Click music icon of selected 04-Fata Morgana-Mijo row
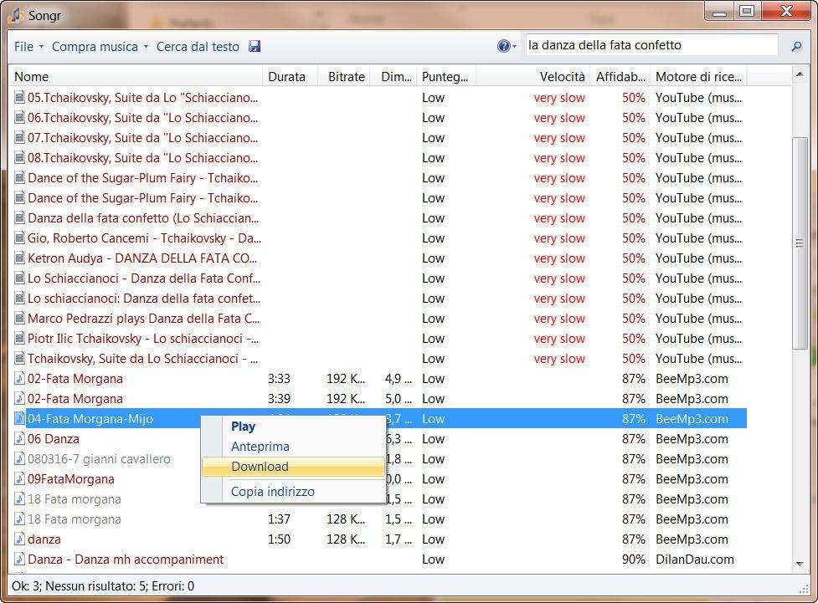The height and width of the screenshot is (603, 818). point(19,418)
